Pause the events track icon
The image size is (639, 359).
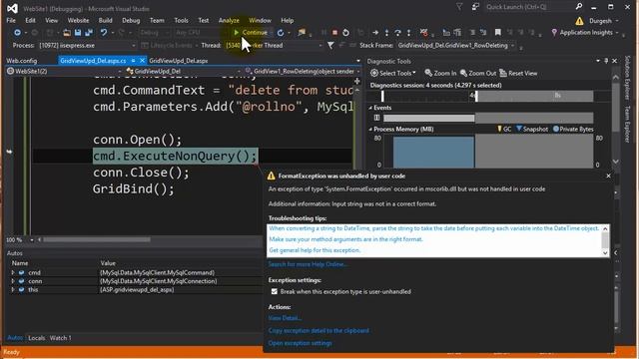(376, 118)
